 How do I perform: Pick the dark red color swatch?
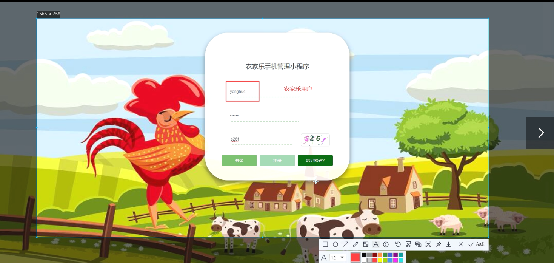coord(375,255)
